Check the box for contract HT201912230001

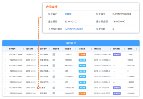(x=5, y=82)
